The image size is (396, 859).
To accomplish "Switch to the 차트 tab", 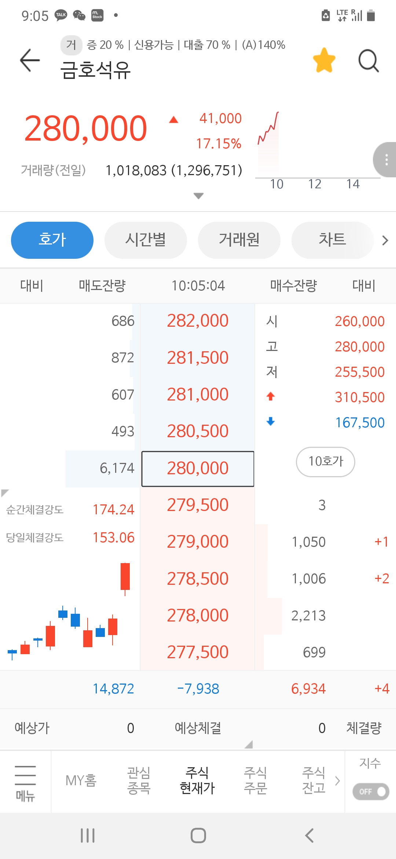I will 332,240.
